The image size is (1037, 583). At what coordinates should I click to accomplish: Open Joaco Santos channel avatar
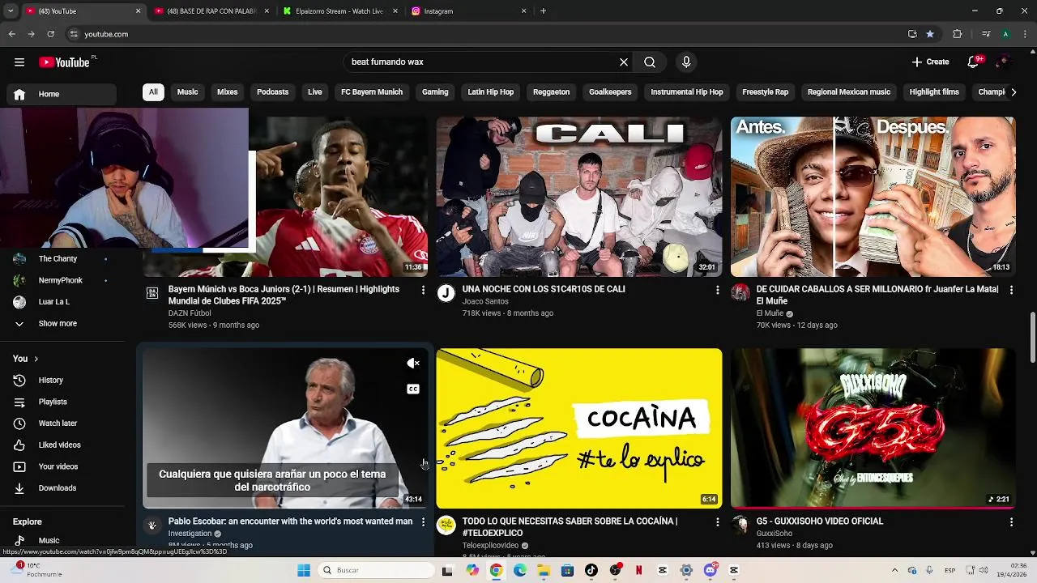pos(446,293)
